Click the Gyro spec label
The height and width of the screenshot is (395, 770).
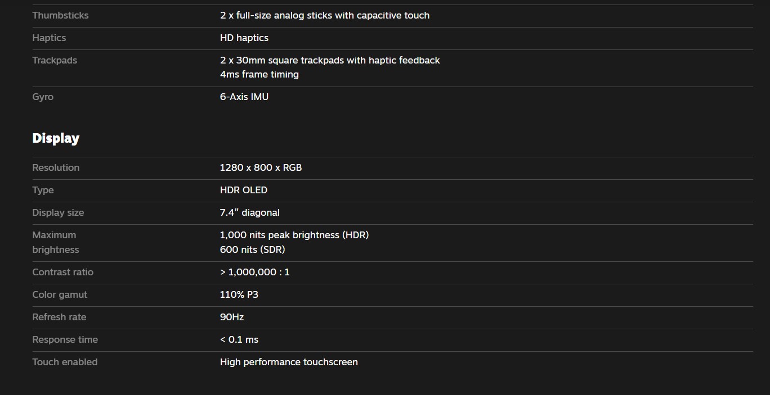coord(43,97)
